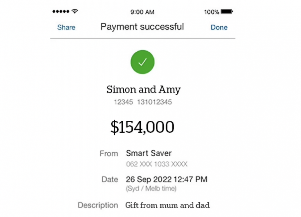Tap the From label
The image size is (301, 217).
pos(109,153)
